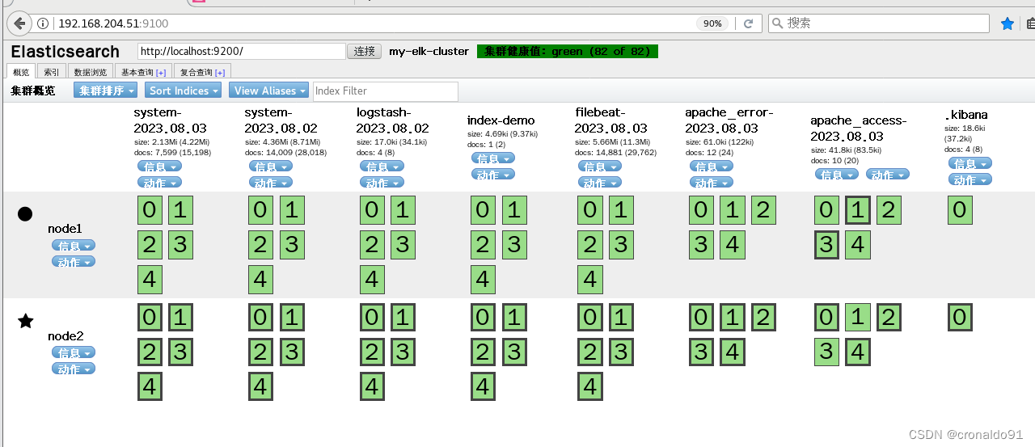
Task: Click the node1 name label
Action: click(x=65, y=230)
